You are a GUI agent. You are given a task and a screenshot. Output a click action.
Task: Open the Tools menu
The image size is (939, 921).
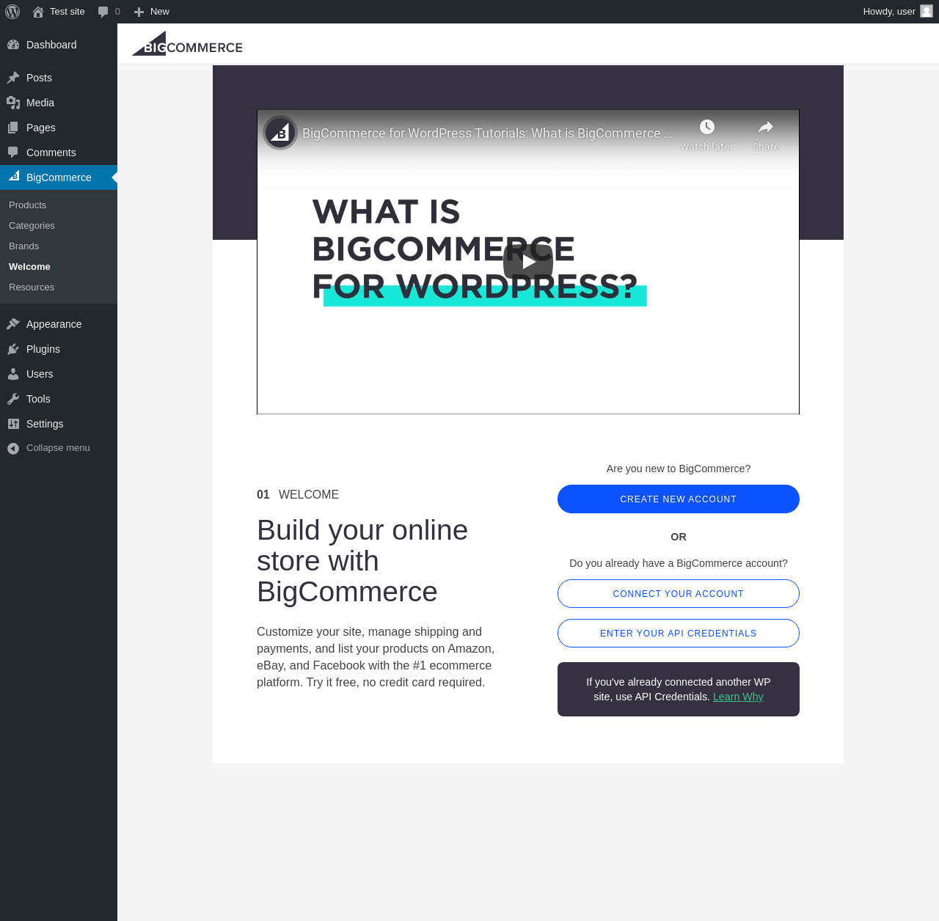59,399
